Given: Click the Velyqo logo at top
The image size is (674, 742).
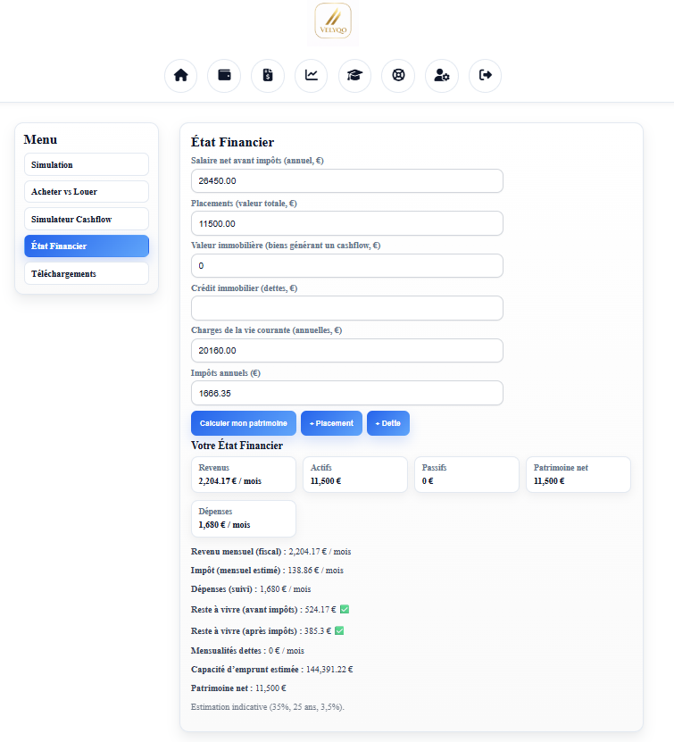Looking at the screenshot, I should pos(333,21).
